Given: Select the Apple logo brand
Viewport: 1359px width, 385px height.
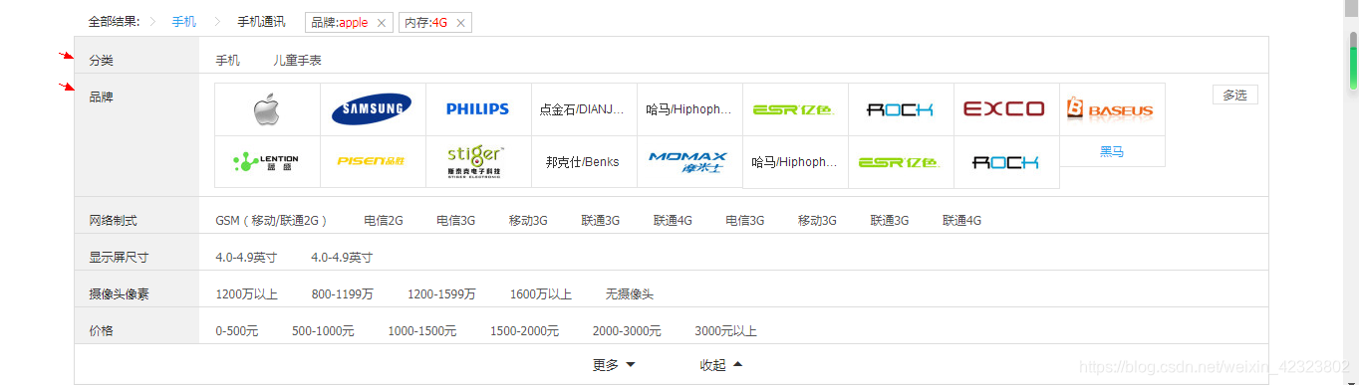Looking at the screenshot, I should tap(267, 109).
